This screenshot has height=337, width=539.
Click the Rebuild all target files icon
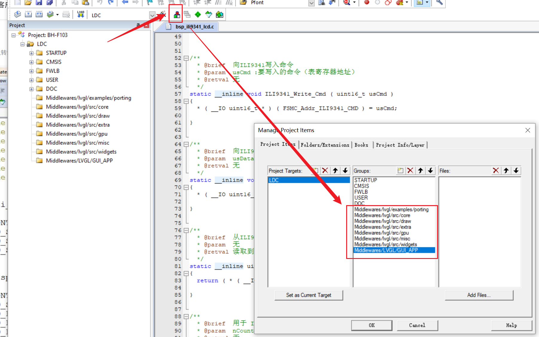pyautogui.click(x=39, y=14)
